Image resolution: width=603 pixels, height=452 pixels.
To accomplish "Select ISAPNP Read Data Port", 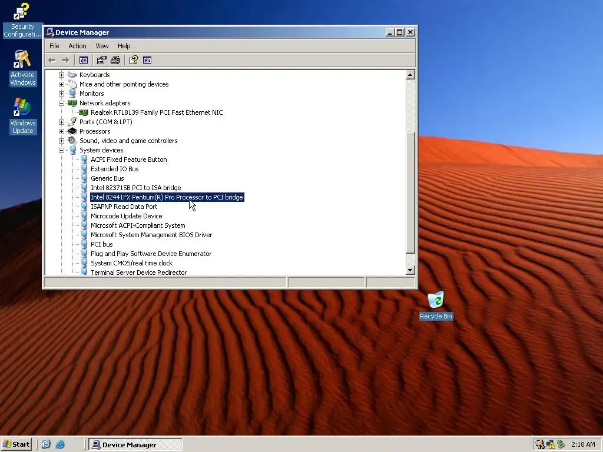I will click(124, 207).
